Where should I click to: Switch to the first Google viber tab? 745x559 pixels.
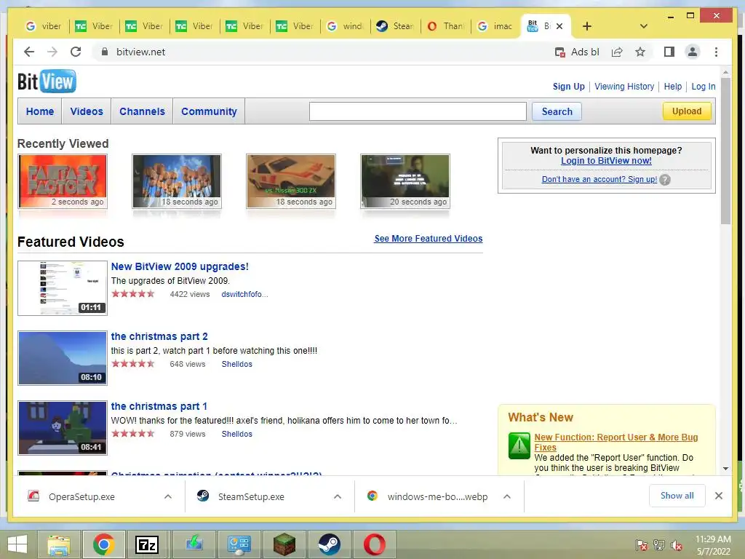[x=43, y=26]
